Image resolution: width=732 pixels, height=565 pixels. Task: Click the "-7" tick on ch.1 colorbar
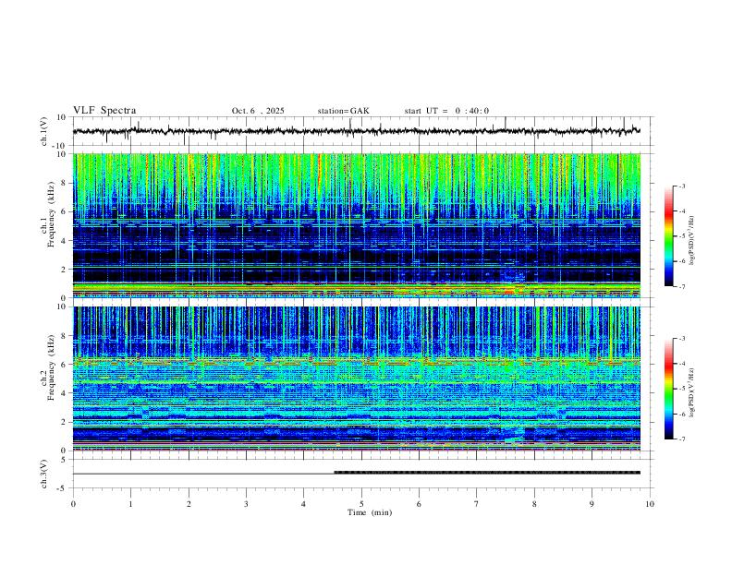tap(681, 286)
